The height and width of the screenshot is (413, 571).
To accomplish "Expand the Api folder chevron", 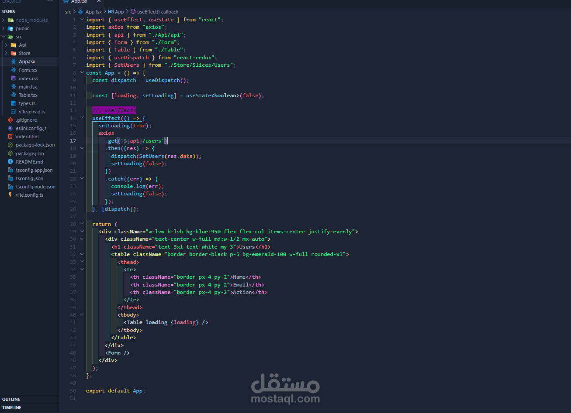I will [7, 45].
